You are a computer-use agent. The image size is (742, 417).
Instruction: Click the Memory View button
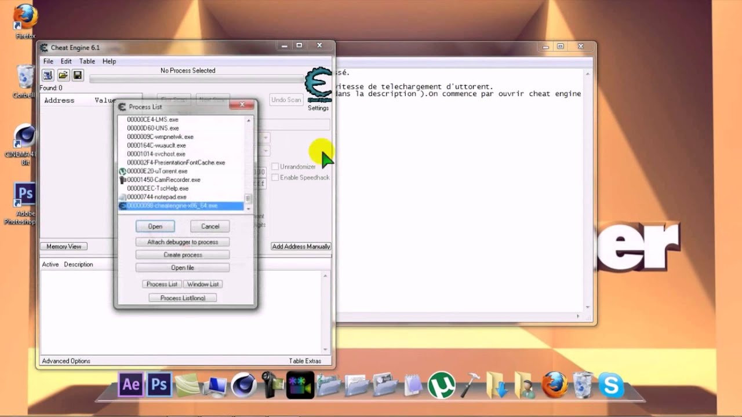[x=64, y=247]
